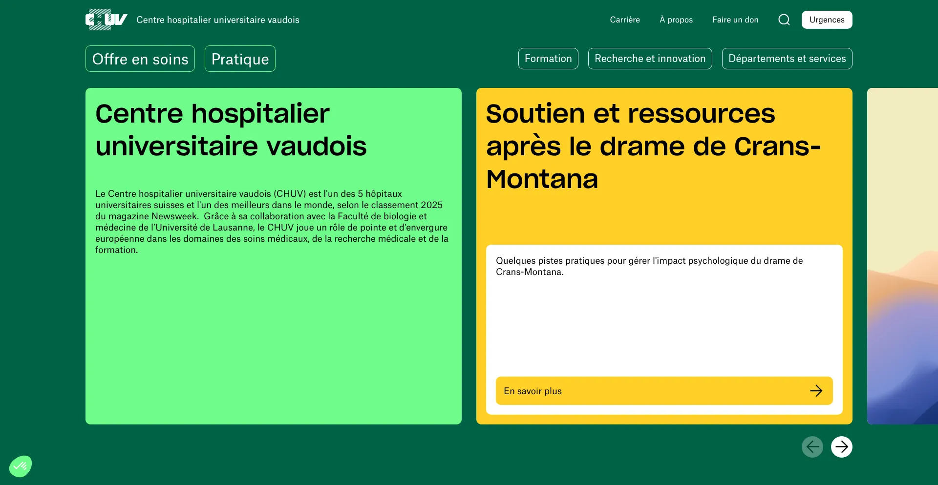Image resolution: width=938 pixels, height=485 pixels.
Task: Open the Offre en soins menu
Action: coord(140,59)
